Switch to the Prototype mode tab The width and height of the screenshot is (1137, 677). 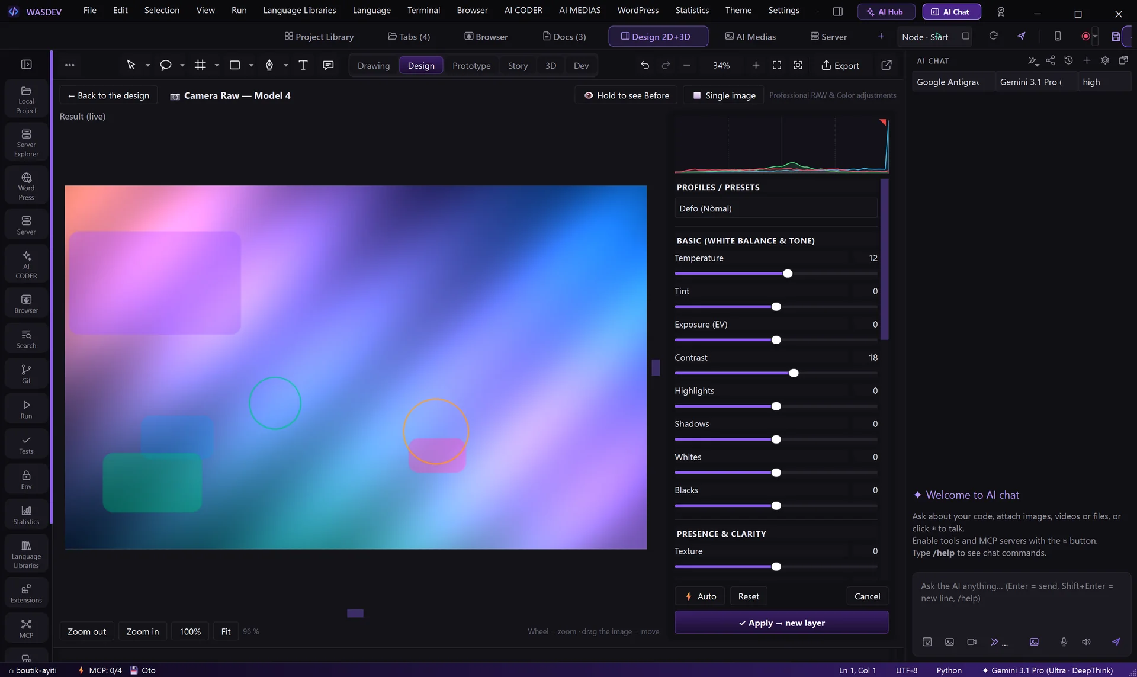[471, 65]
